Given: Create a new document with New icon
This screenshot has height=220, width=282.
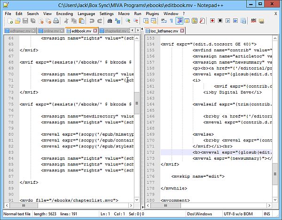Looking at the screenshot, I should tap(10, 21).
